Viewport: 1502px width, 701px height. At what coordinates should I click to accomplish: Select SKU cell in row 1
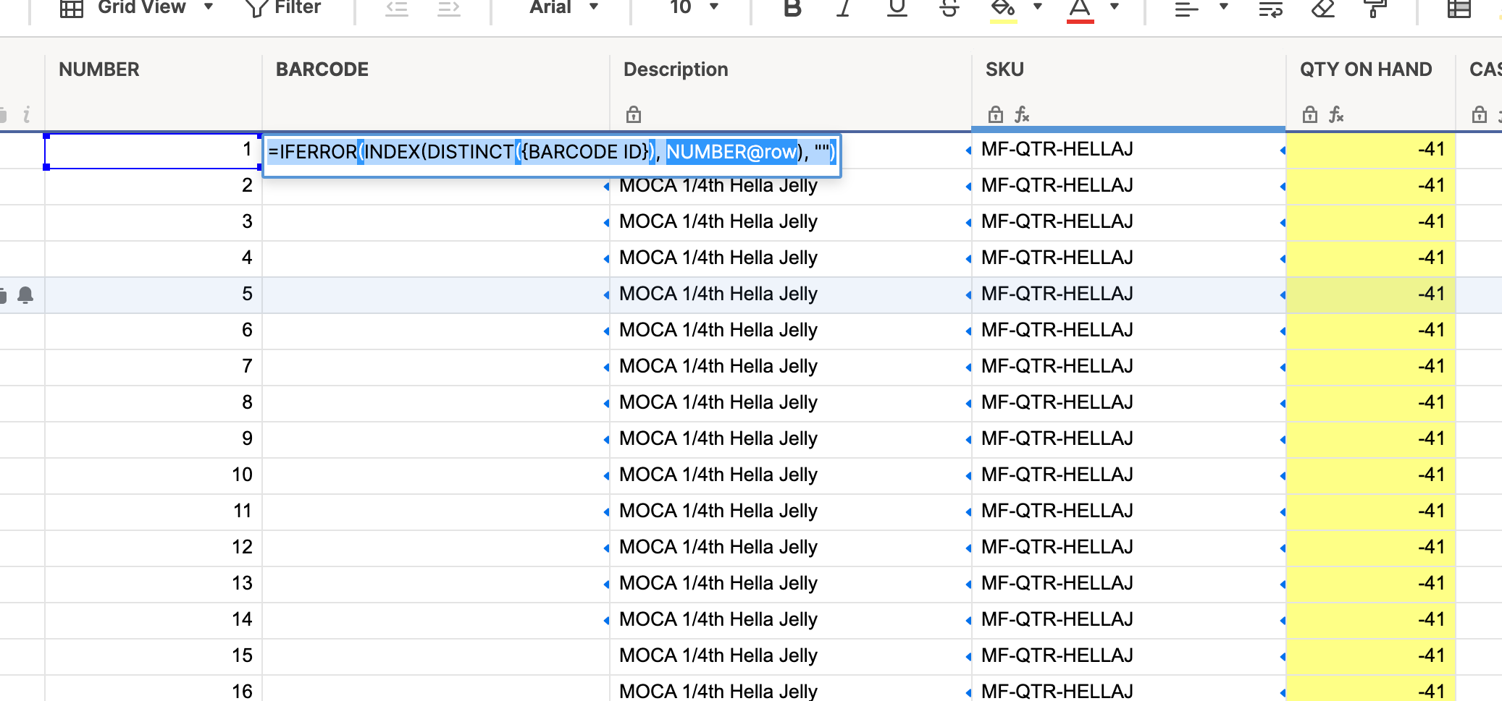coord(1128,150)
